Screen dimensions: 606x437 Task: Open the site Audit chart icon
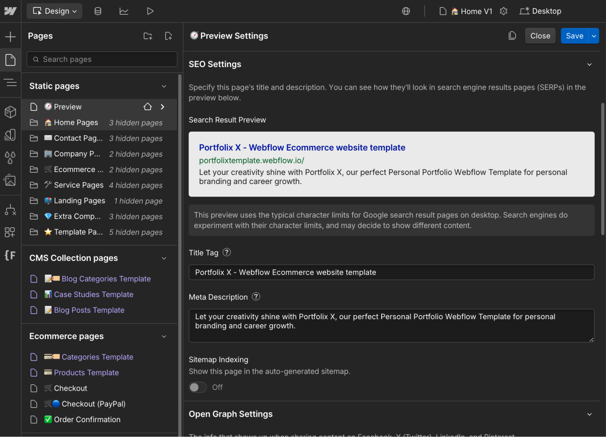[124, 11]
